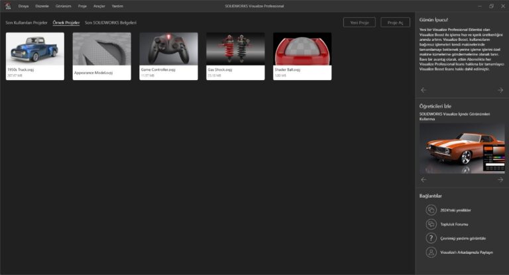Advance to next tip of the day
Screen dimensions: 509x275
tap(500, 90)
